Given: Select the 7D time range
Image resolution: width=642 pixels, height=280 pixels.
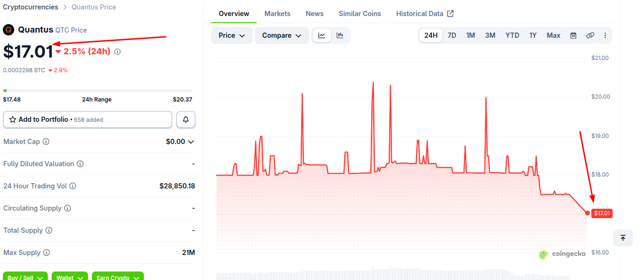Looking at the screenshot, I should click(452, 35).
